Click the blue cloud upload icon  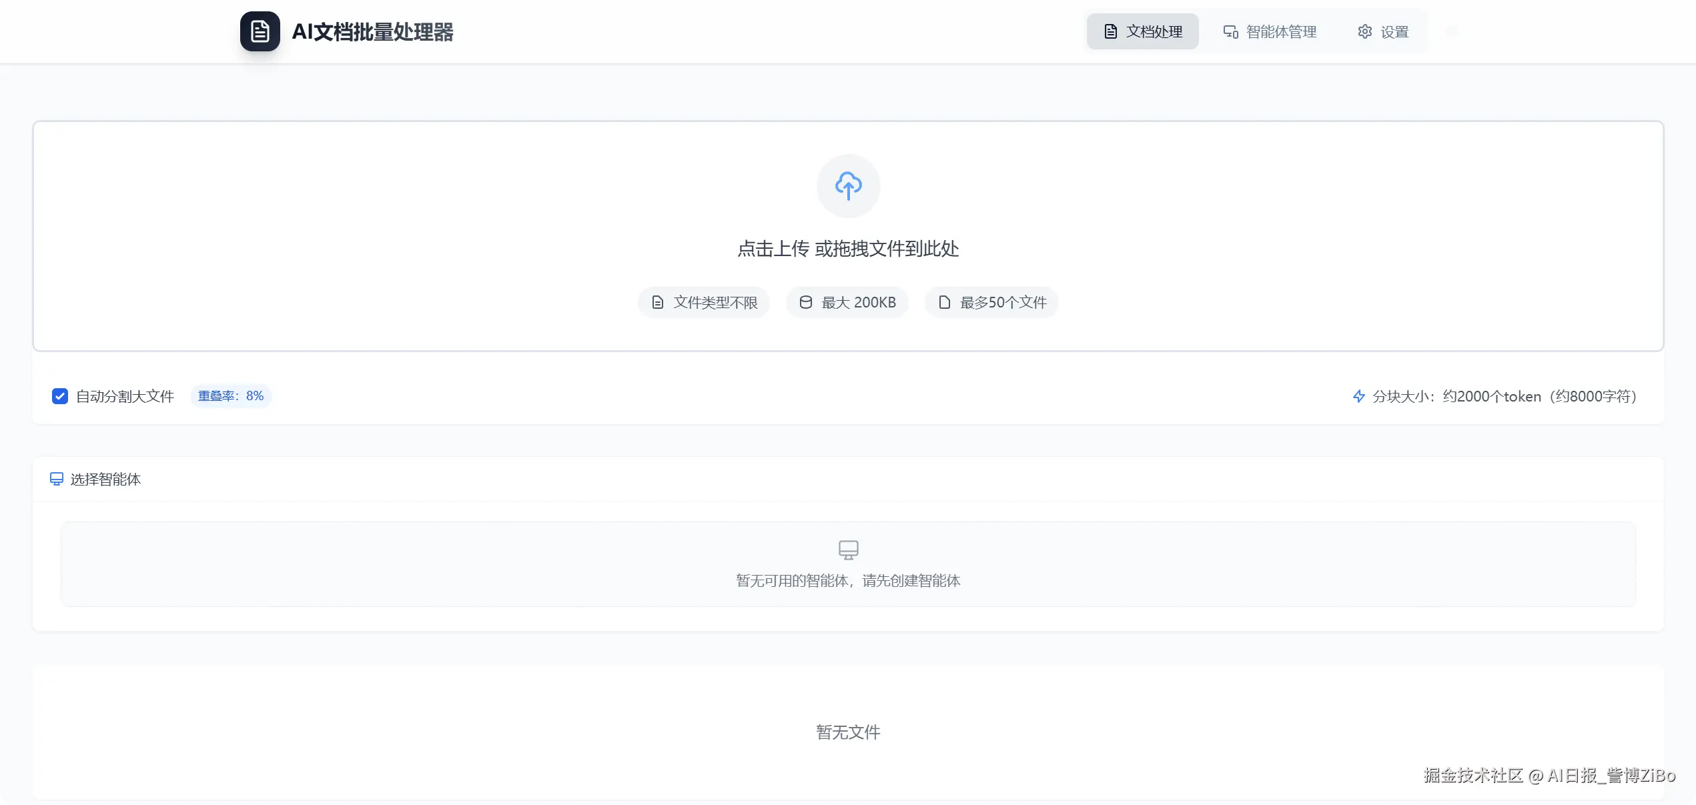pos(848,185)
